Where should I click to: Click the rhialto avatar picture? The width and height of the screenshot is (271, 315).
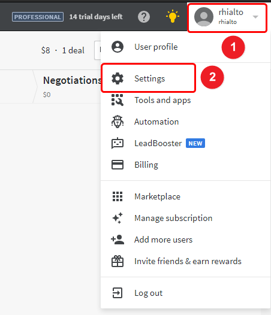point(204,17)
